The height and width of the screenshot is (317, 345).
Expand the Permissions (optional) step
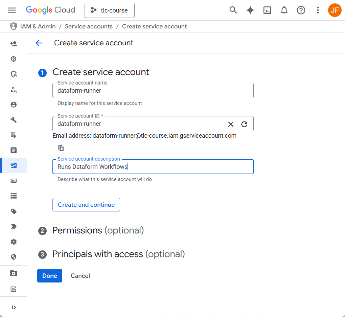point(98,230)
